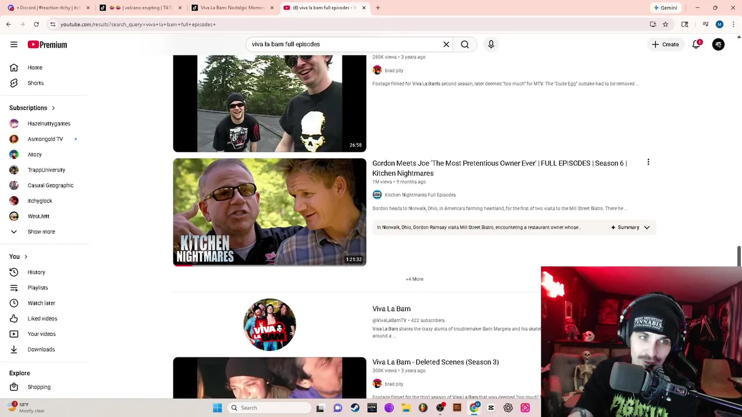
Task: Switch to volcano erupting TikTok tab
Action: click(x=141, y=8)
